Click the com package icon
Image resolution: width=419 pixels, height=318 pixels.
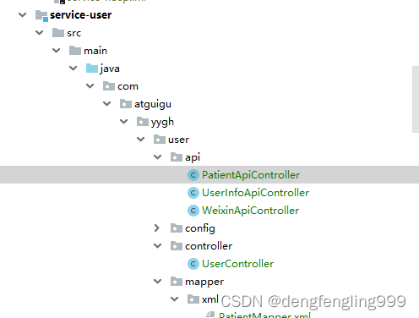click(x=109, y=86)
